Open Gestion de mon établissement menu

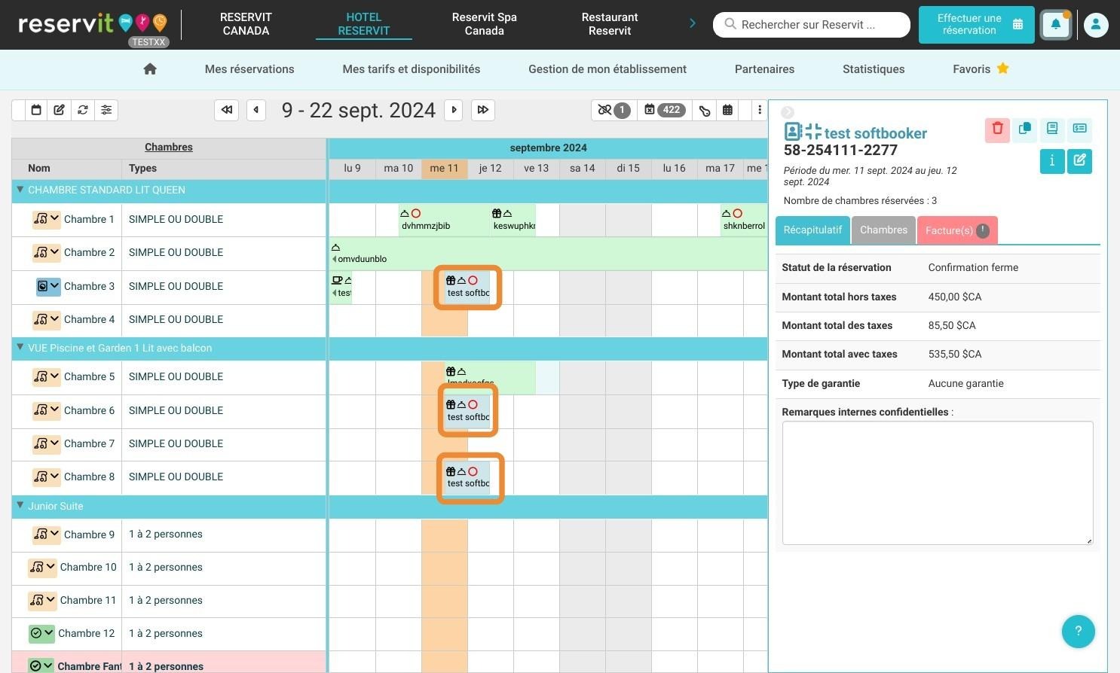coord(607,69)
